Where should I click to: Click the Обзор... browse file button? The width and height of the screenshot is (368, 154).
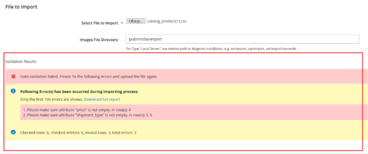(x=136, y=21)
